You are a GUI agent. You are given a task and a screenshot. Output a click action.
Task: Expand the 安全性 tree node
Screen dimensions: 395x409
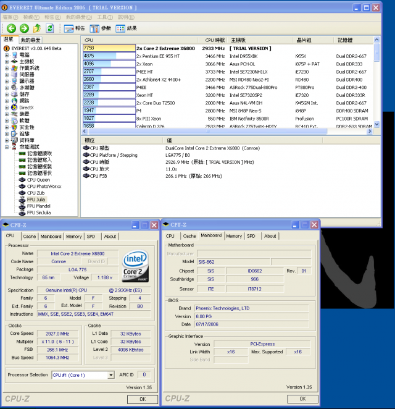[x=7, y=127]
